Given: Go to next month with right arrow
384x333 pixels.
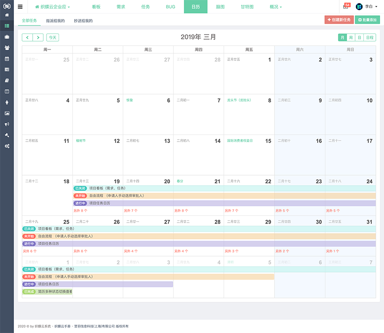Looking at the screenshot, I should coord(38,37).
